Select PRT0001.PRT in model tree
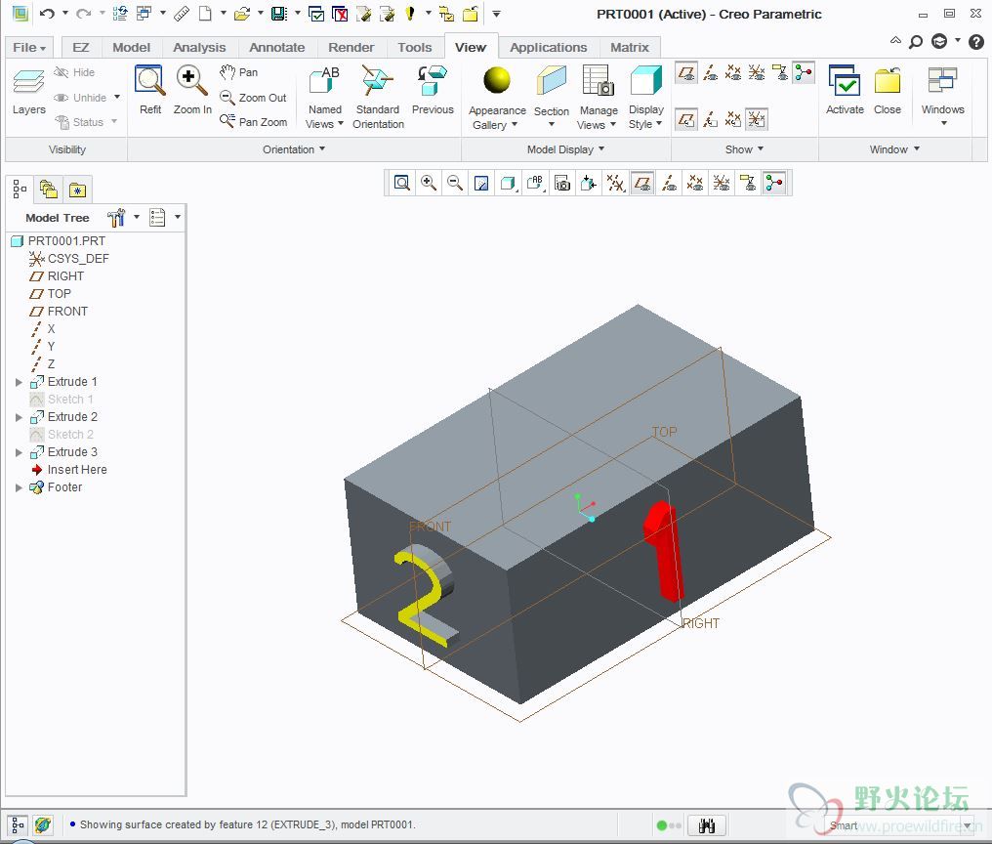This screenshot has height=844, width=992. [x=59, y=241]
